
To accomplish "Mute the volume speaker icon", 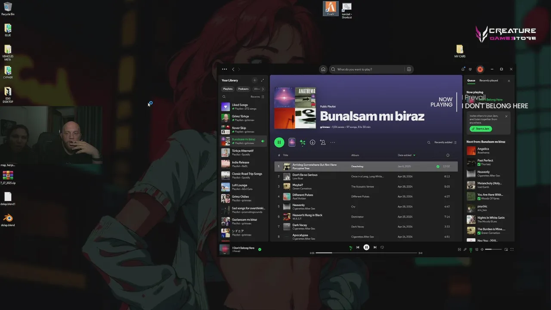I will pyautogui.click(x=482, y=249).
